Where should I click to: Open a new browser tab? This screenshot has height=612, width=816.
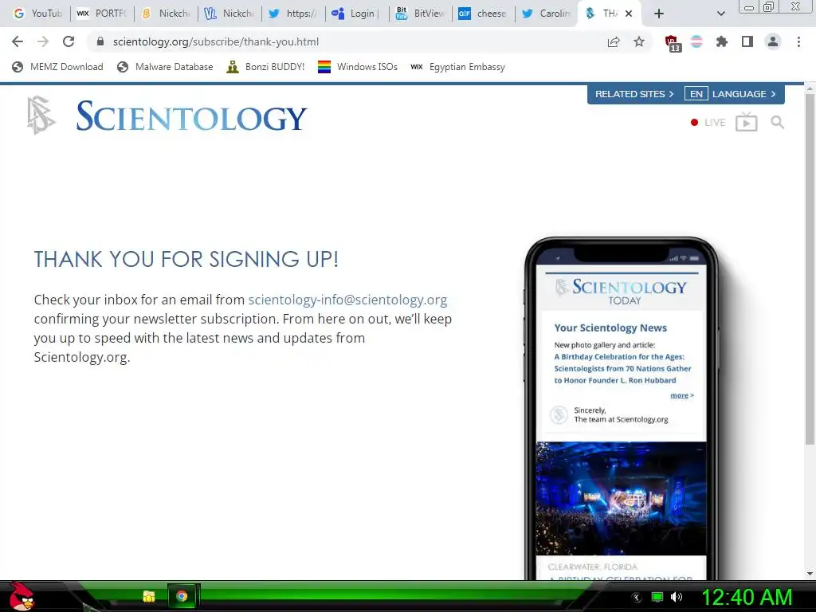pos(659,14)
